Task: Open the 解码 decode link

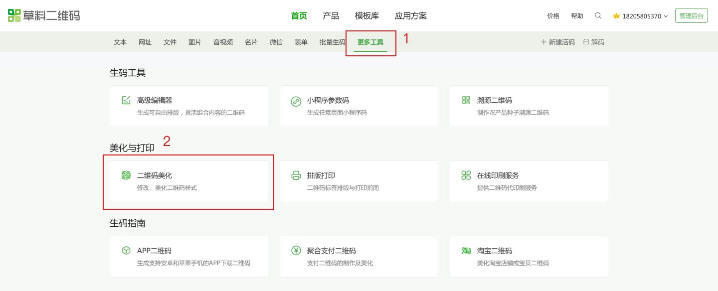Action: 594,42
